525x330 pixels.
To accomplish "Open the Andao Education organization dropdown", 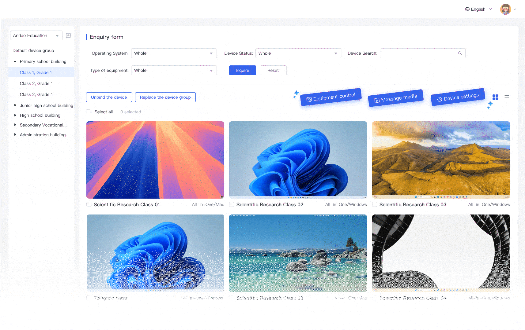I will pos(36,35).
